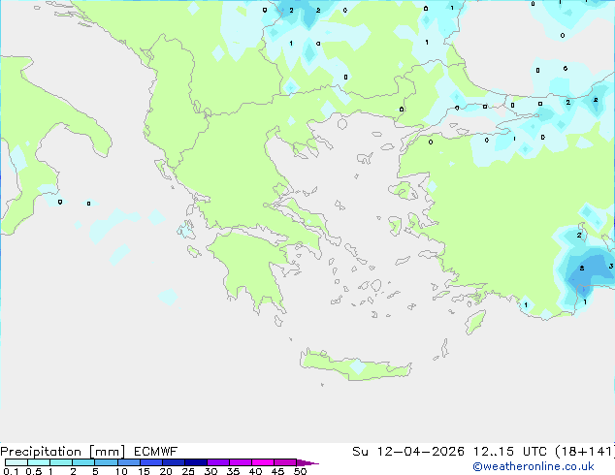Click the '12..15 UTC' time text
Viewport: 615px width, 475px height.
click(510, 452)
